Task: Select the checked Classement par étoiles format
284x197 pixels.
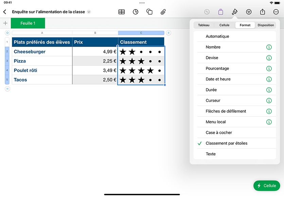Action: click(x=235, y=143)
